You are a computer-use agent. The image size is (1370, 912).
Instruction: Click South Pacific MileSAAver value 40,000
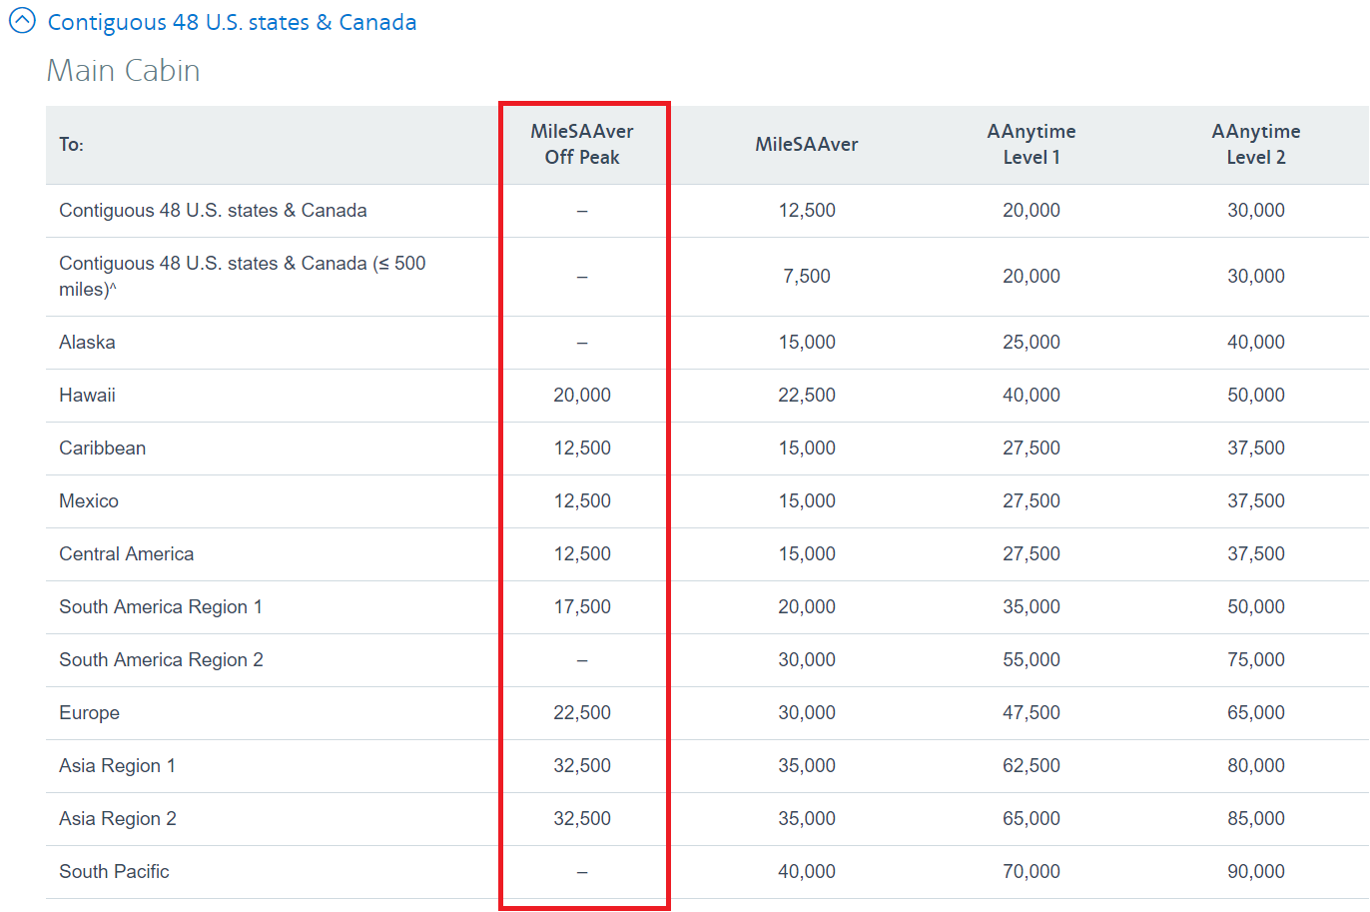coord(807,872)
